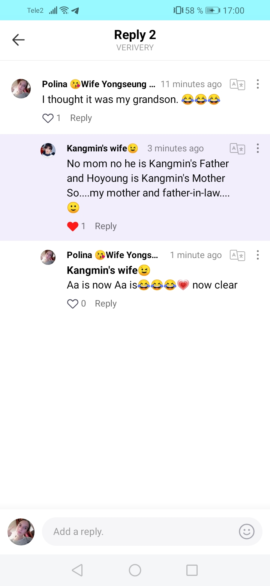Reply to Kangmin's wife's comment
This screenshot has height=586, width=270.
click(106, 226)
